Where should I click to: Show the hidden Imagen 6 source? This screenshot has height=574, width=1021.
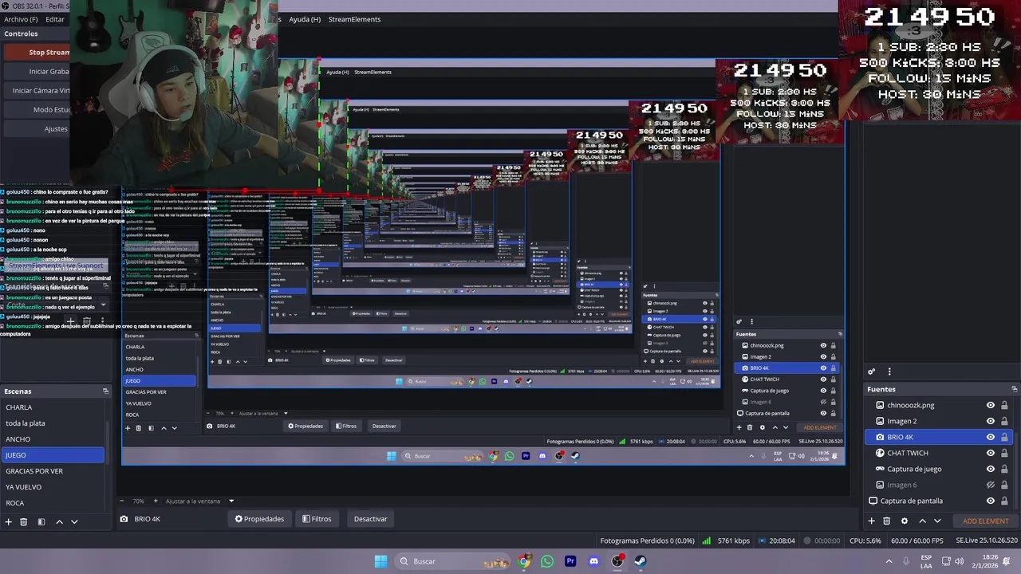tap(991, 485)
